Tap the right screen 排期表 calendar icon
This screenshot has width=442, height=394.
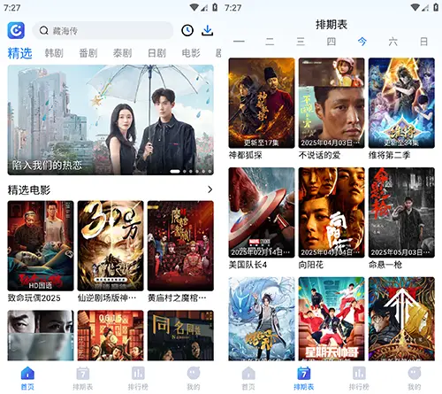pyautogui.click(x=304, y=373)
